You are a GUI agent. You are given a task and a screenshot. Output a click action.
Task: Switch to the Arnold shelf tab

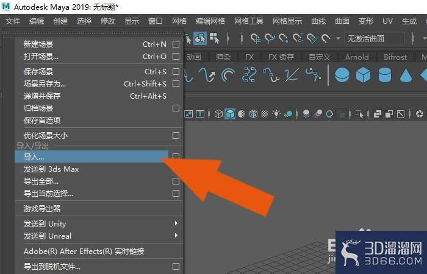point(357,57)
